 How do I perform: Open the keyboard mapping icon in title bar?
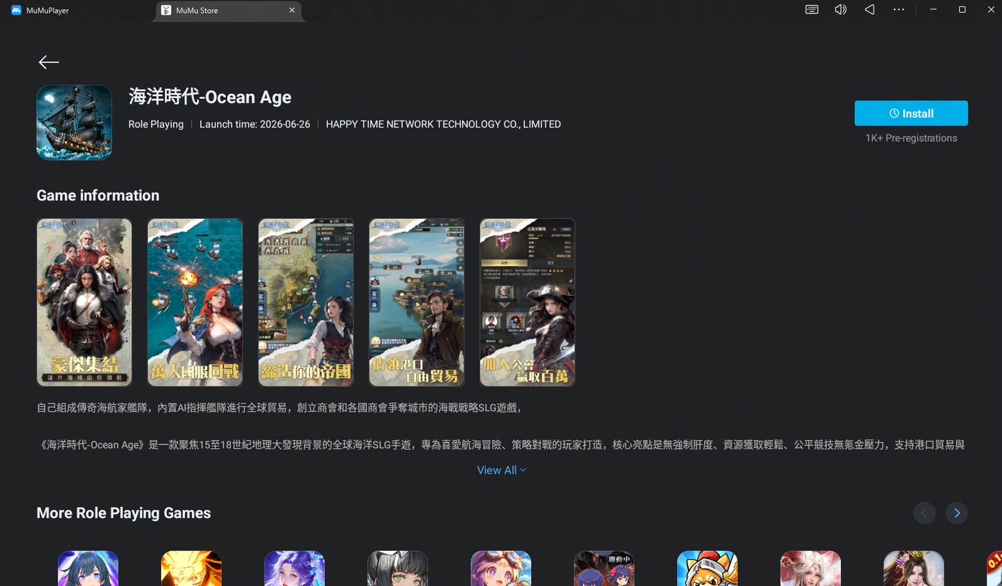pyautogui.click(x=812, y=9)
